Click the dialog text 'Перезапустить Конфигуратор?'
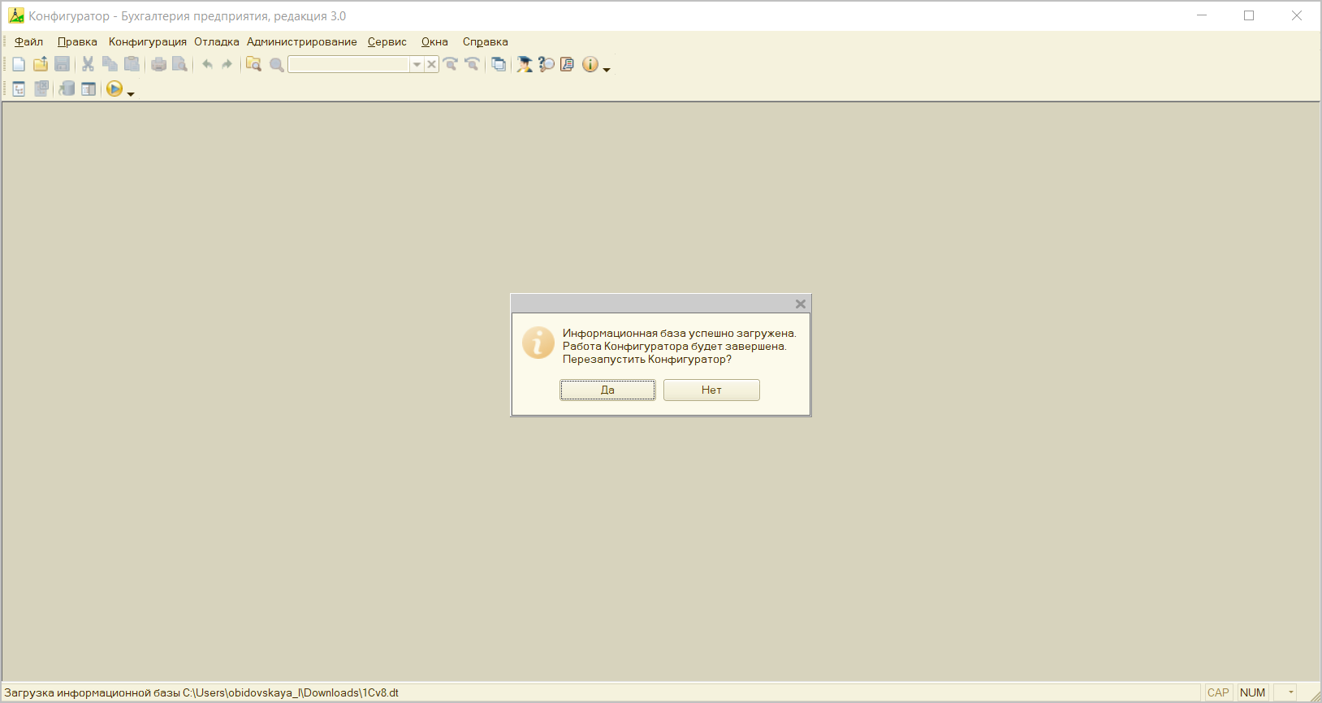The width and height of the screenshot is (1322, 703). pyautogui.click(x=647, y=359)
